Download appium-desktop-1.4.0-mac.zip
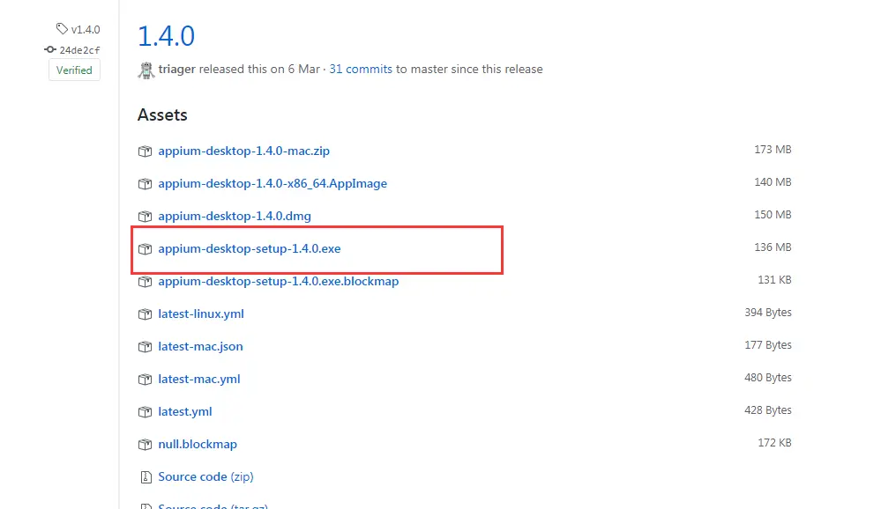896x509 pixels. [244, 151]
